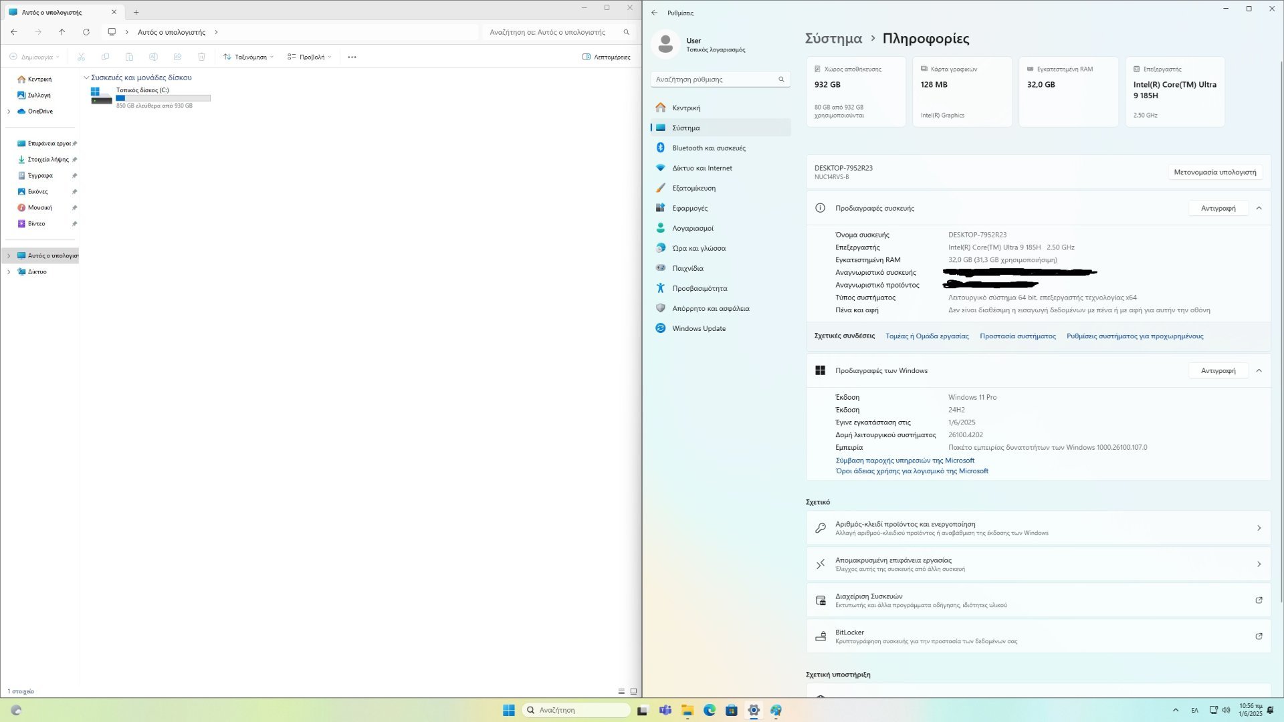This screenshot has height=722, width=1284.
Task: Click Σύστημα in the Settings breadcrumb
Action: 833,39
